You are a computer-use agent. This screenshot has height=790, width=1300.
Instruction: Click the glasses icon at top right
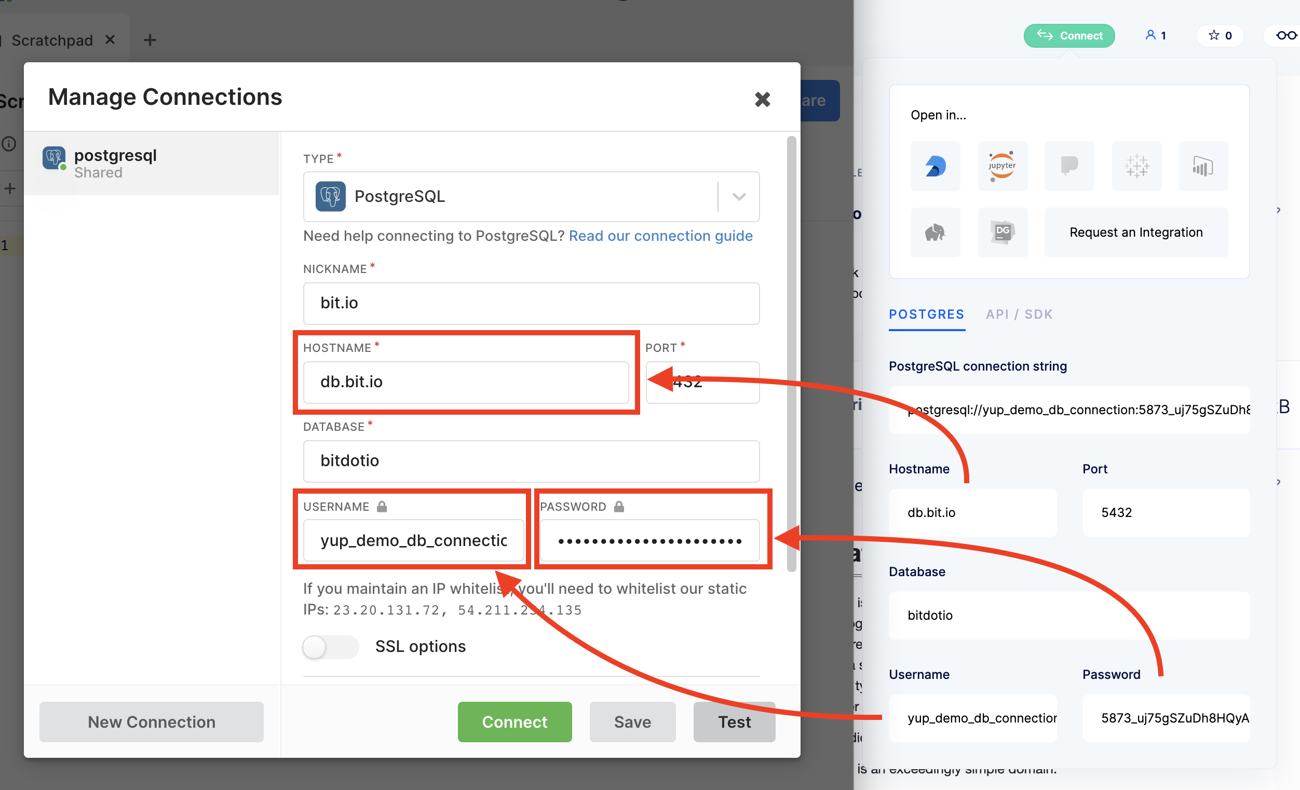(x=1285, y=35)
